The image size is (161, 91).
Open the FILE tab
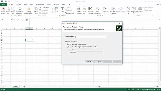coord(4,5)
